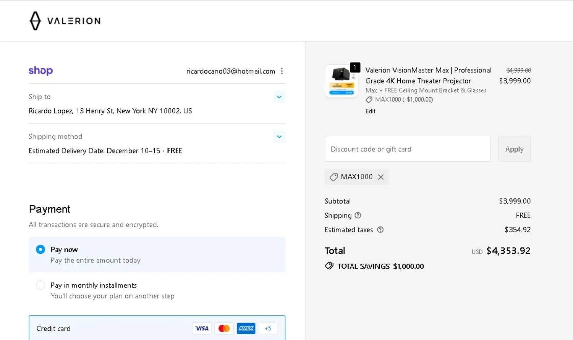Open the Estimated taxes help icon

tap(380, 230)
